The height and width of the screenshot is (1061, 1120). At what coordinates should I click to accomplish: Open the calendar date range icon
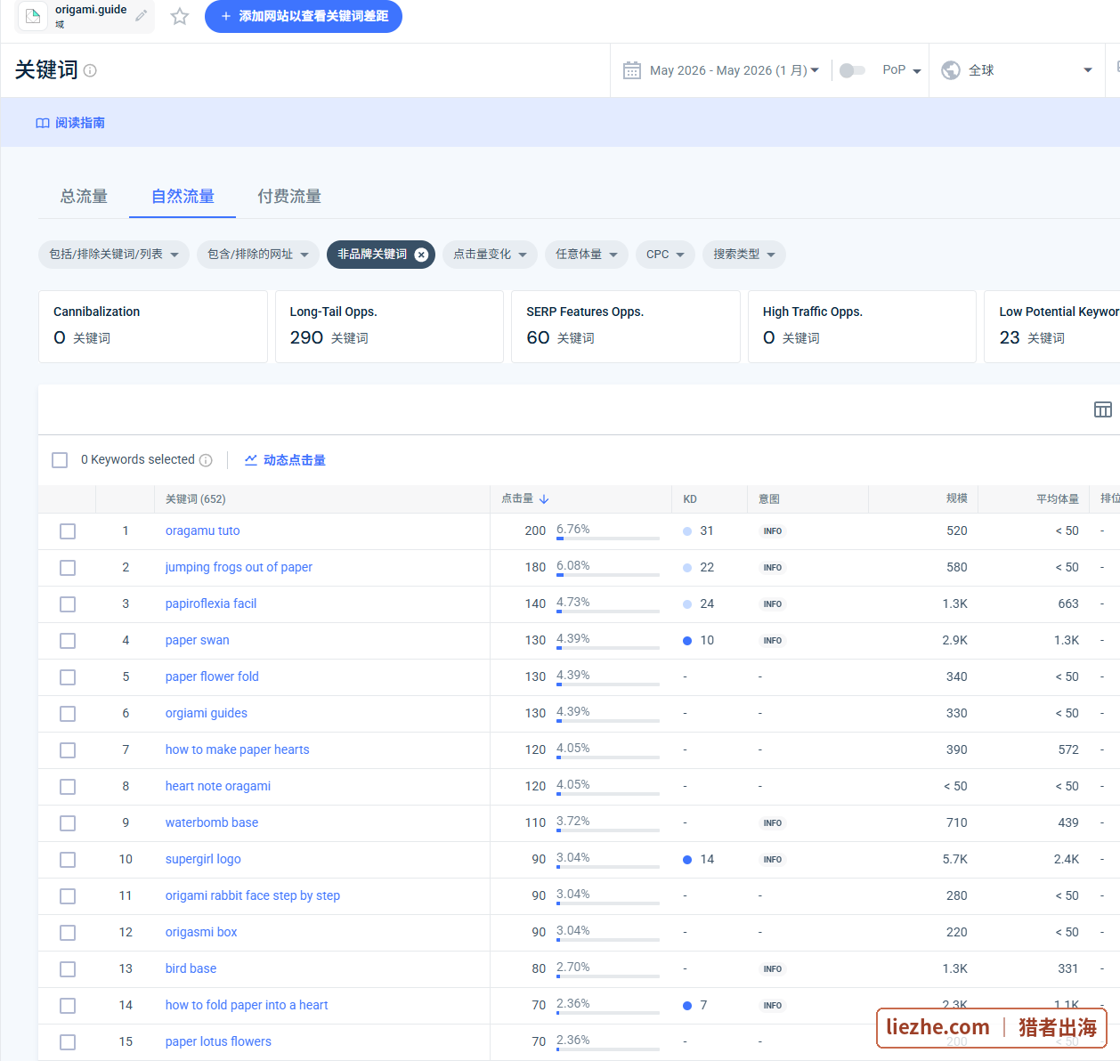coord(632,70)
